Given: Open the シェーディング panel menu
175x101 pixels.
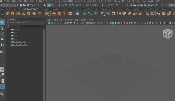Looking at the screenshot, I should pyautogui.click(x=58, y=20).
